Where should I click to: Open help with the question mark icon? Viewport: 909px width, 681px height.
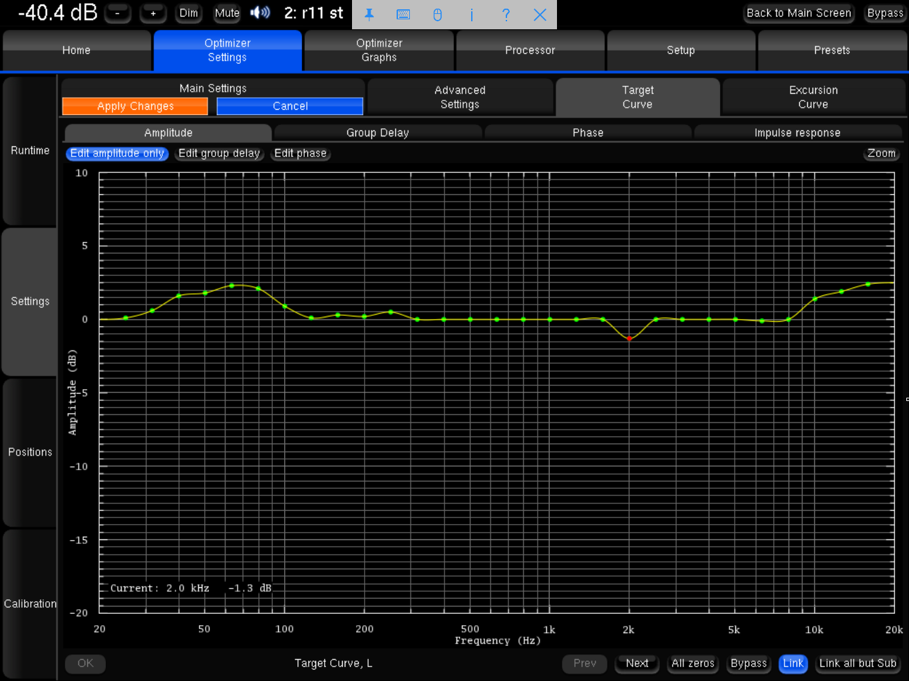tap(506, 14)
